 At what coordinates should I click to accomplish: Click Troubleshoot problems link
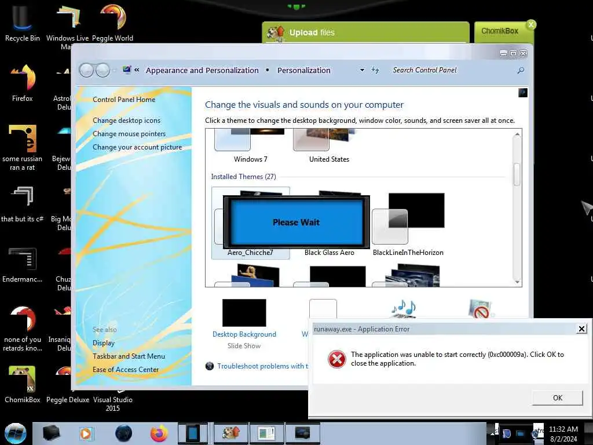[262, 366]
